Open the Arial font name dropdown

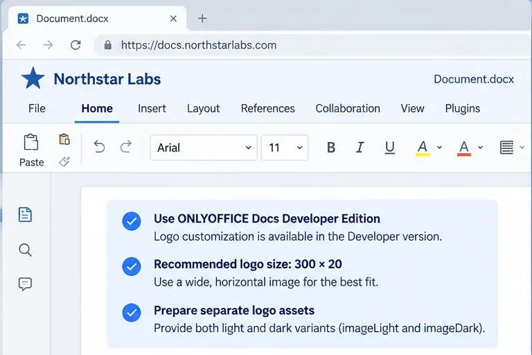tap(204, 148)
